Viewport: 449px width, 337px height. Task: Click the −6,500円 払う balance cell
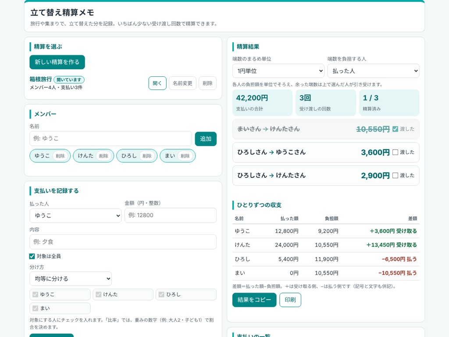(399, 259)
